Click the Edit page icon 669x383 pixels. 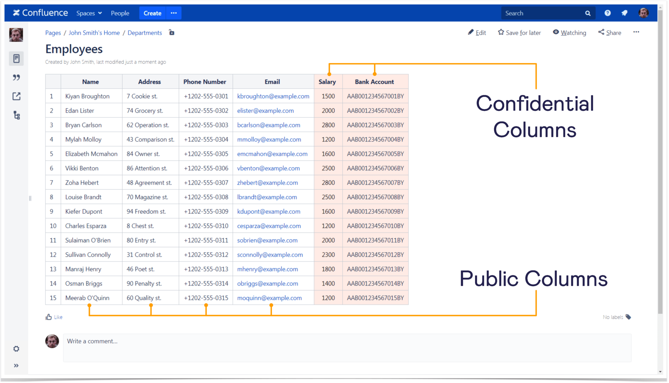point(470,32)
